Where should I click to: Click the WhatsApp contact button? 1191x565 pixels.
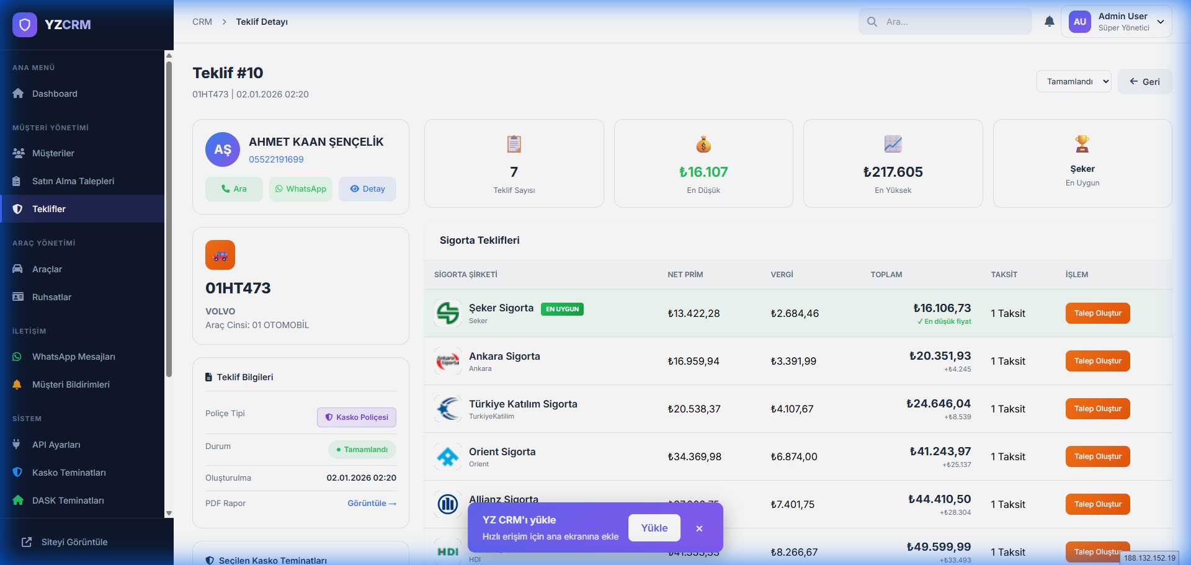tap(301, 189)
